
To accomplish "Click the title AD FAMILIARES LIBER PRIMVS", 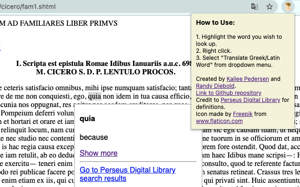I will point(62,23).
